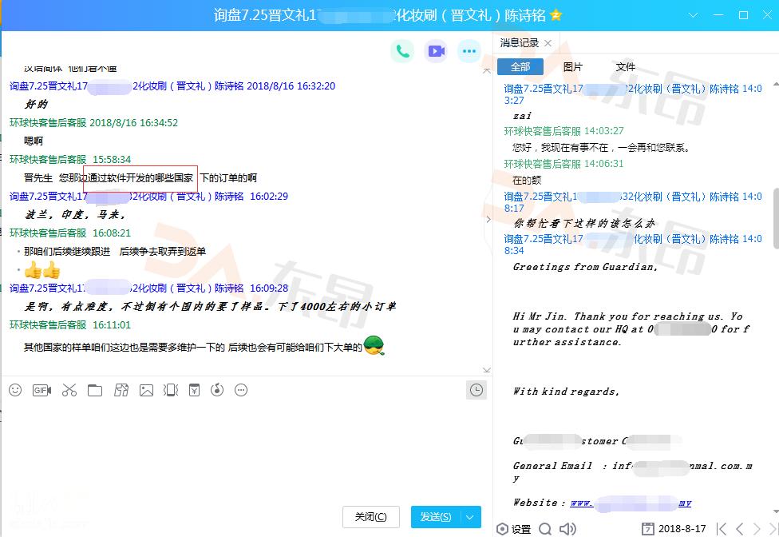The height and width of the screenshot is (537, 779).
Task: Click the message record vertical scrollbar
Action: point(774,216)
